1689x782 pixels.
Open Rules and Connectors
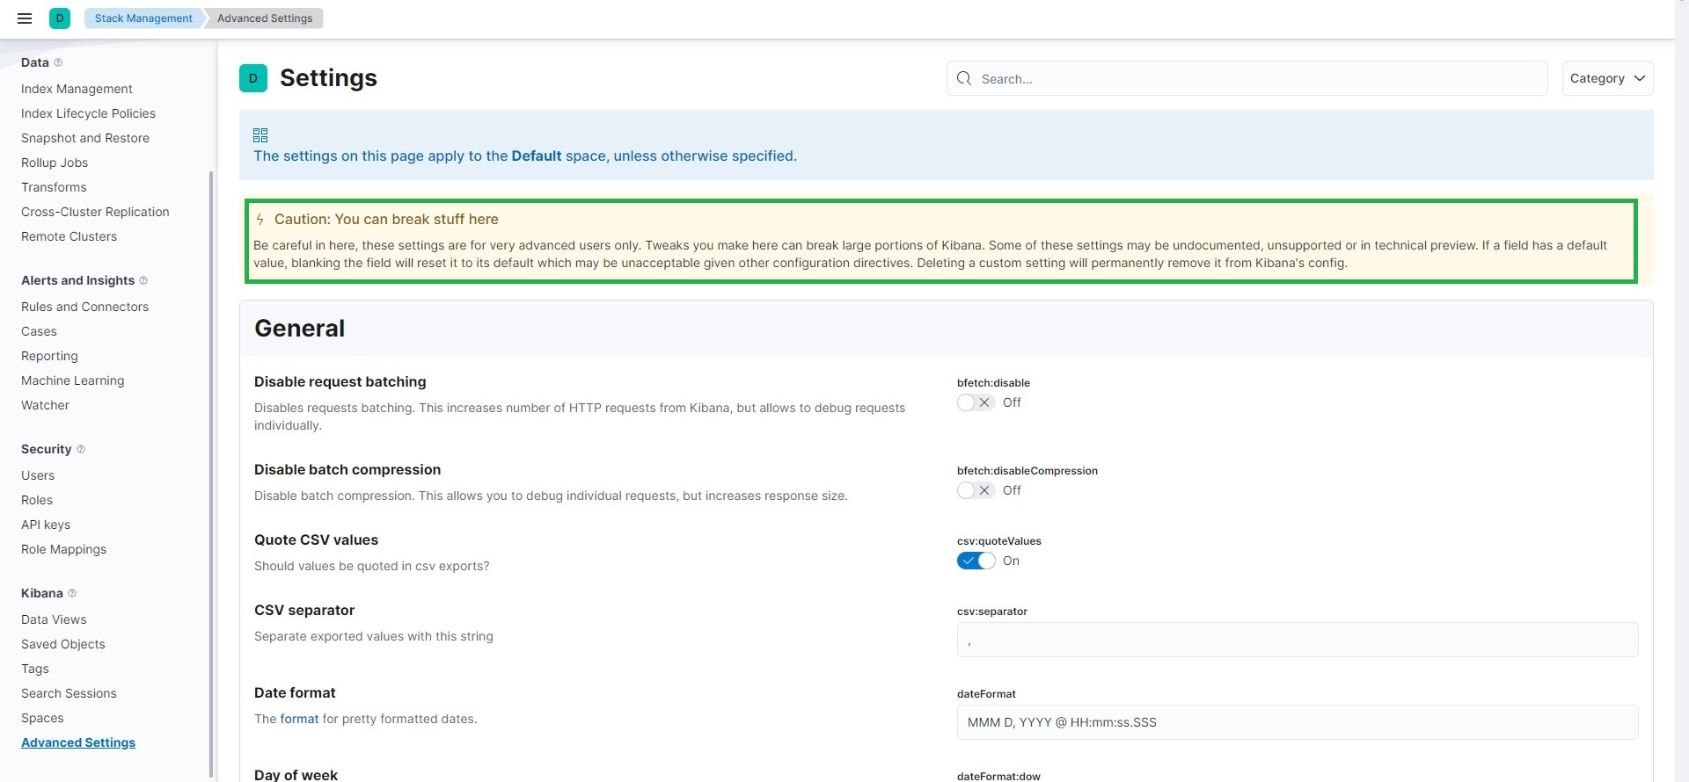[x=84, y=307]
